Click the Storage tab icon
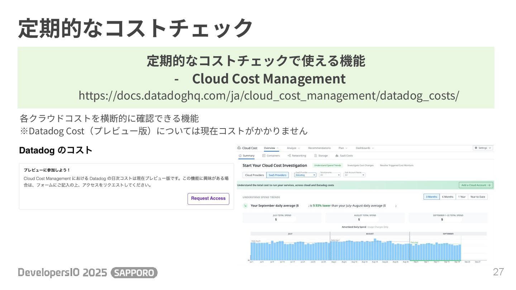 coord(316,156)
